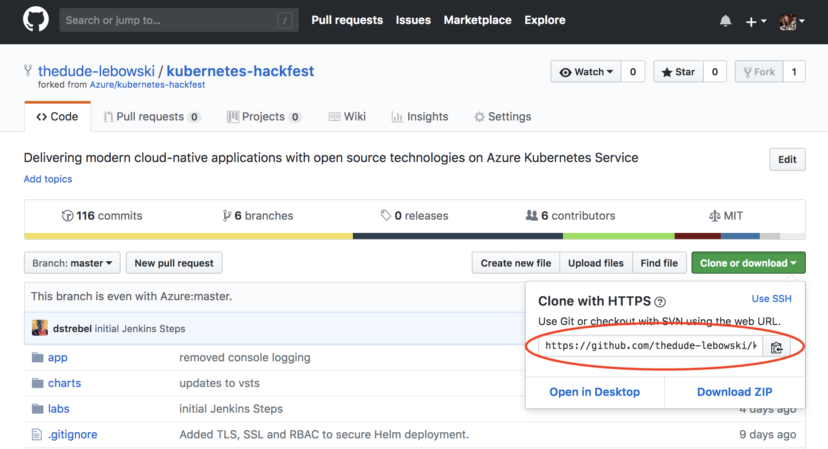View the 6 branches
Screen dimensions: 828x449
coord(258,216)
